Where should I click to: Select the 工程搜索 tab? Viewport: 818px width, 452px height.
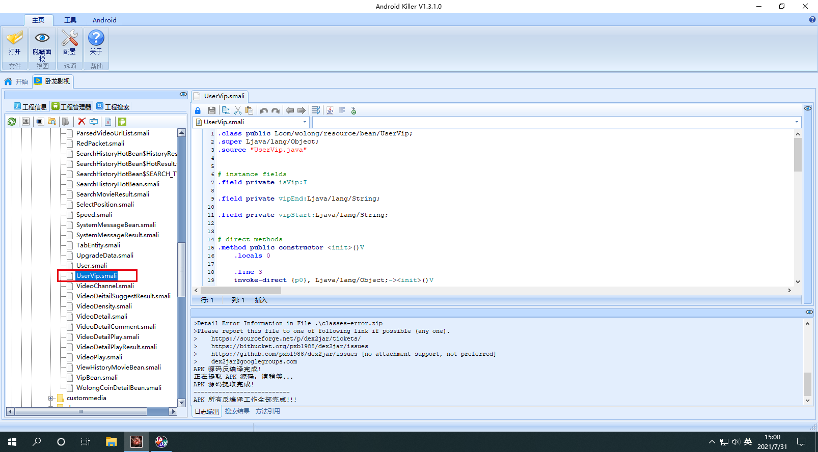tap(113, 106)
